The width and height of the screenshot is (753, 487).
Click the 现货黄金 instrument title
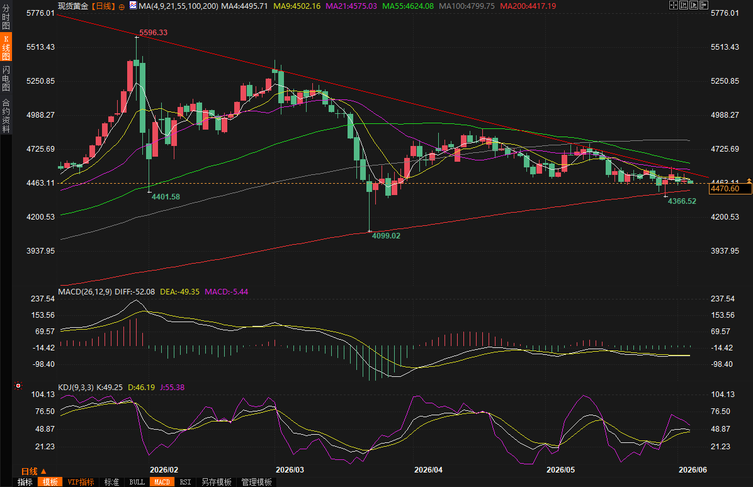pyautogui.click(x=73, y=6)
